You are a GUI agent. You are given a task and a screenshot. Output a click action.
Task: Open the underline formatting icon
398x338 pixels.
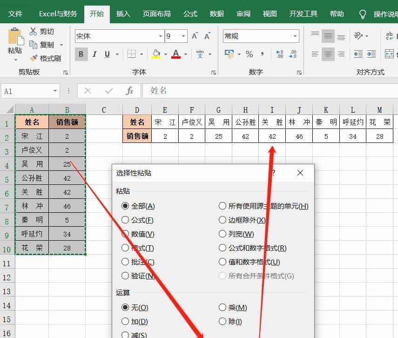[106, 54]
